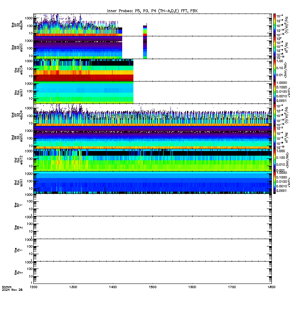This screenshot has width=290, height=309.
Task: Click the thd fff scm3 color bar
Action: (275, 138)
